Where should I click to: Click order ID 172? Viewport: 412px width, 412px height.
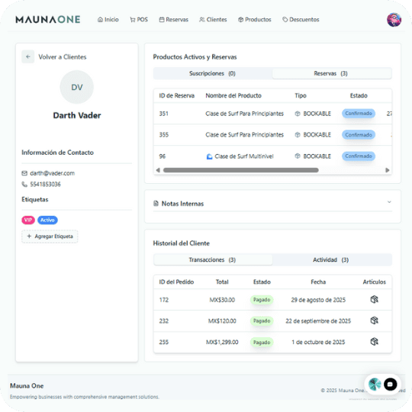point(164,300)
